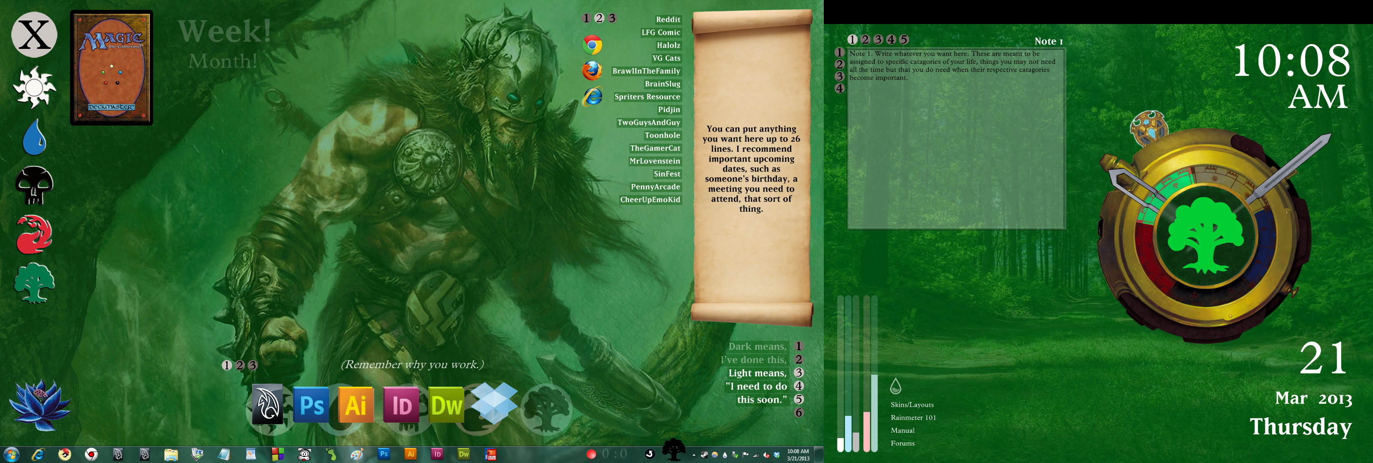Toggle to-do item 2 beside 'I've done this,'
1373x463 pixels.
click(798, 360)
